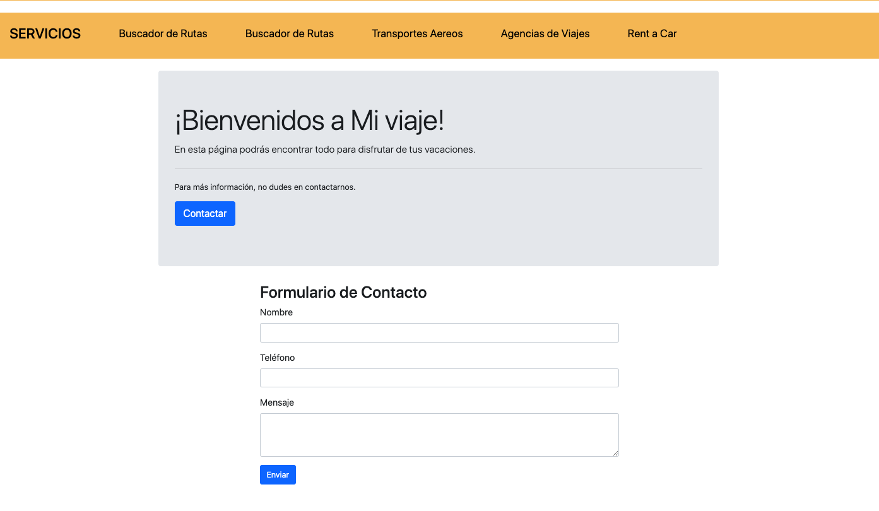Open Agencias de Viajes
This screenshot has height=511, width=879.
pyautogui.click(x=545, y=33)
